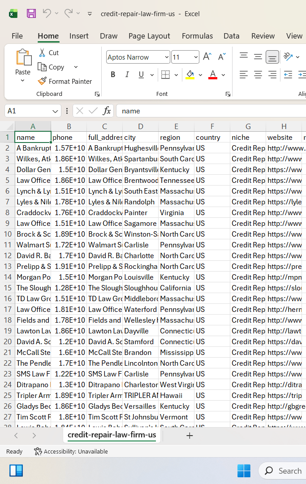306x484 pixels.
Task: Click the Sagamore city cell
Action: tap(140, 223)
